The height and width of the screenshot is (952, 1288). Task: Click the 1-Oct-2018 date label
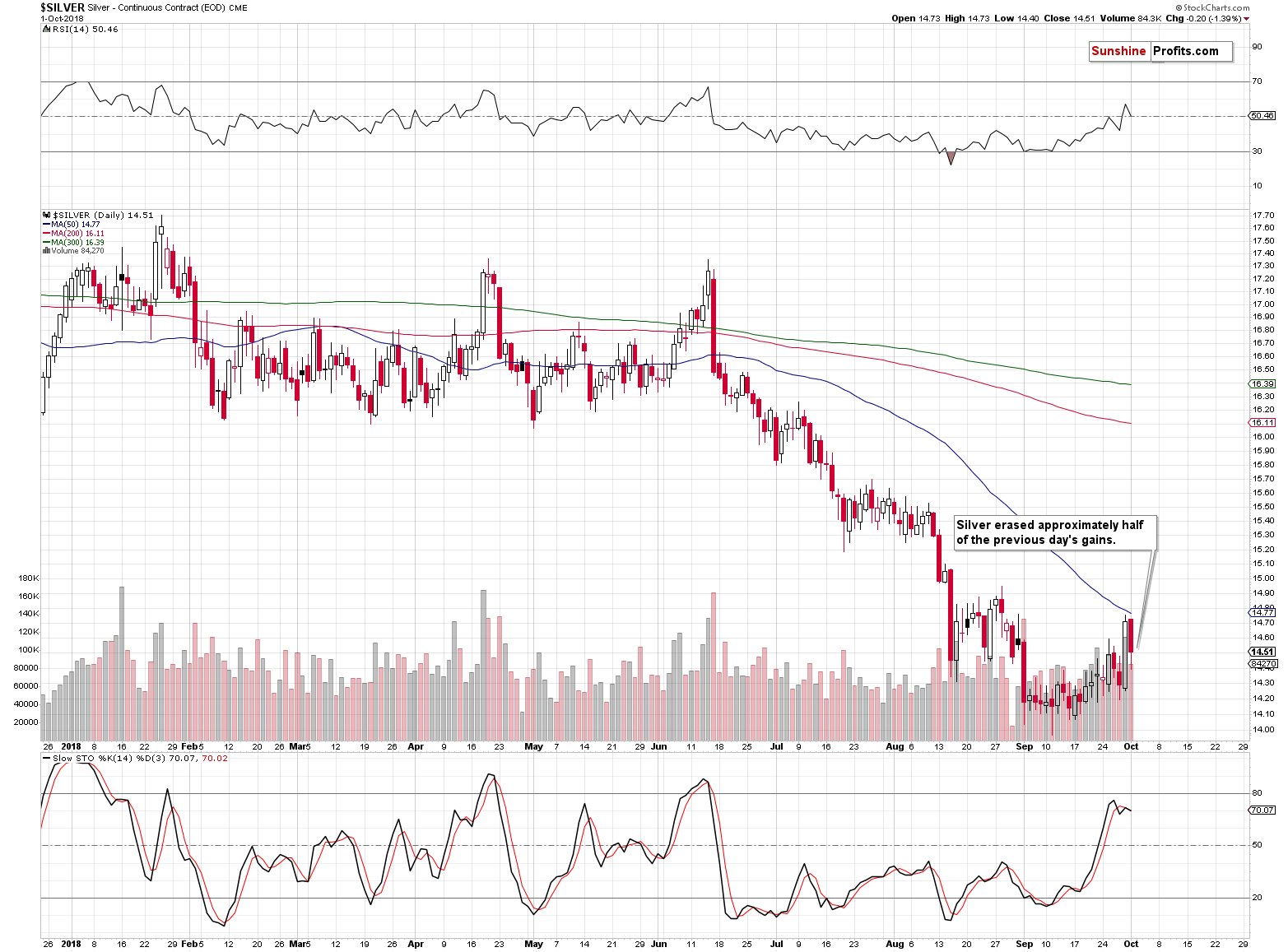(x=63, y=18)
